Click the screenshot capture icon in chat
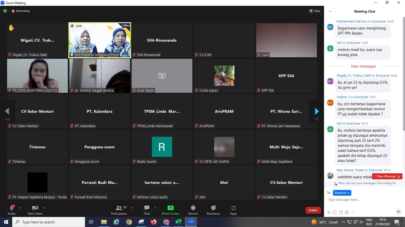 point(335,212)
